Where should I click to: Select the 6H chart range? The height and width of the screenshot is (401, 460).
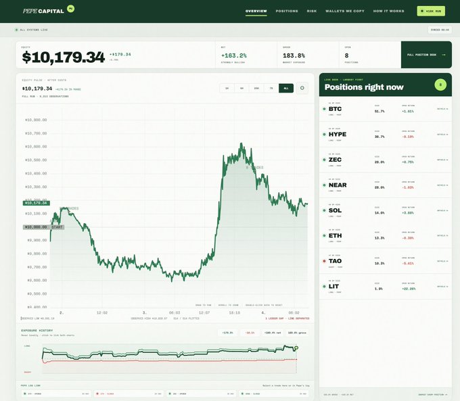pyautogui.click(x=241, y=89)
